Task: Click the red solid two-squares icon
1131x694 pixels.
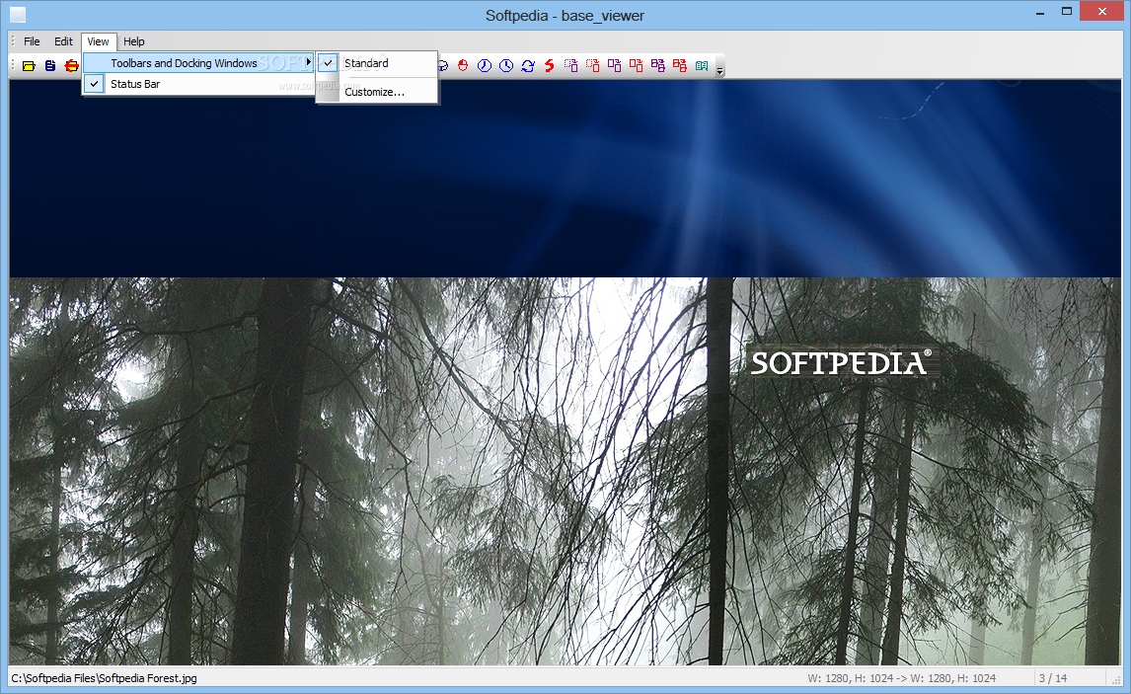Action: coord(637,65)
